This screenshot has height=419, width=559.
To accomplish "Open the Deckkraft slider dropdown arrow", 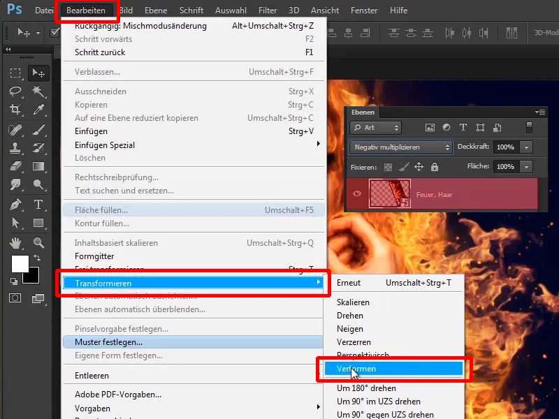I will pyautogui.click(x=526, y=147).
